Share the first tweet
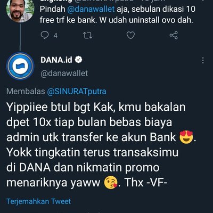 pyautogui.click(x=174, y=35)
